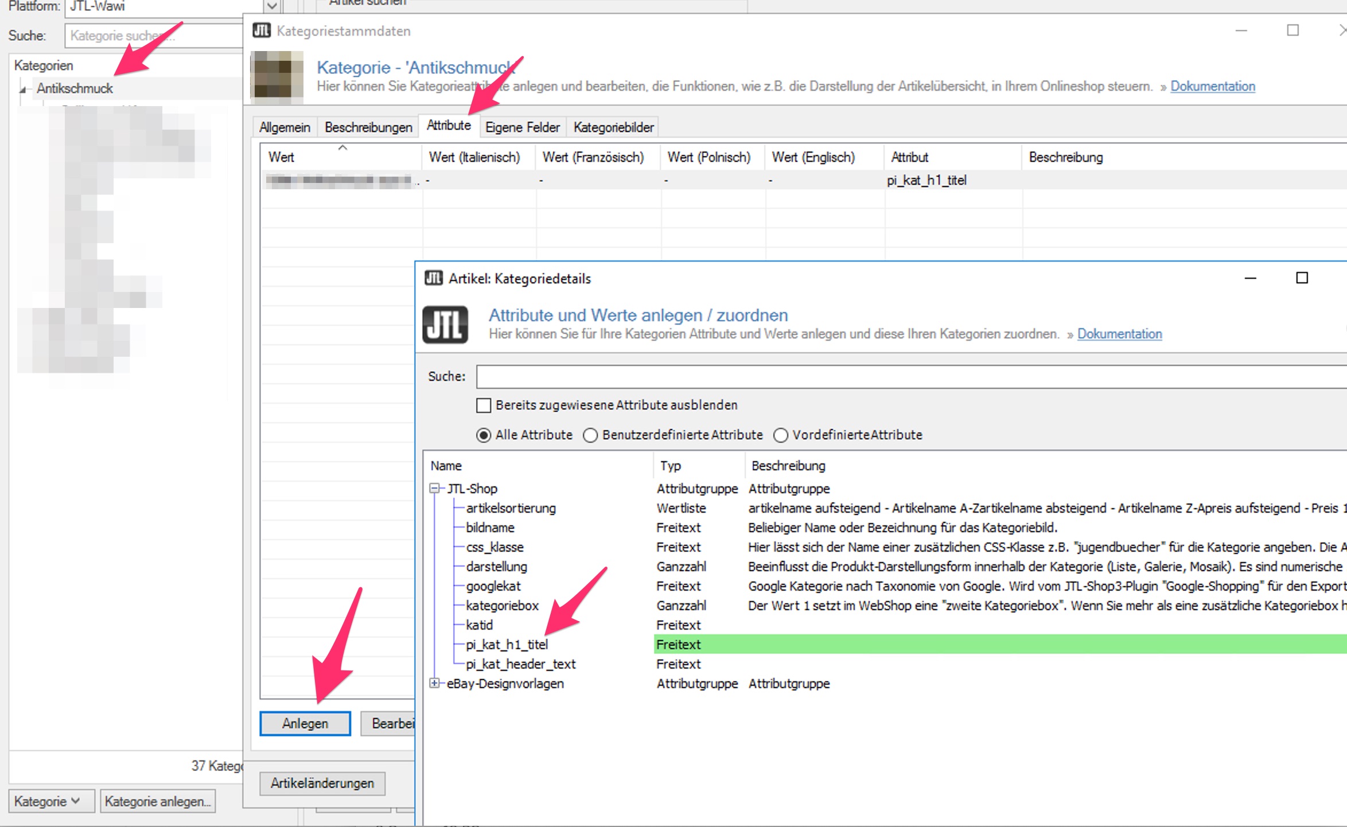Enable Bereits zugewiesene Attribute ausblenden checkbox
Screen dimensions: 1347x827
click(x=484, y=405)
